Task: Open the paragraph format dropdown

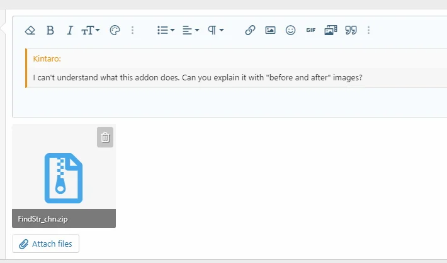Action: (216, 30)
